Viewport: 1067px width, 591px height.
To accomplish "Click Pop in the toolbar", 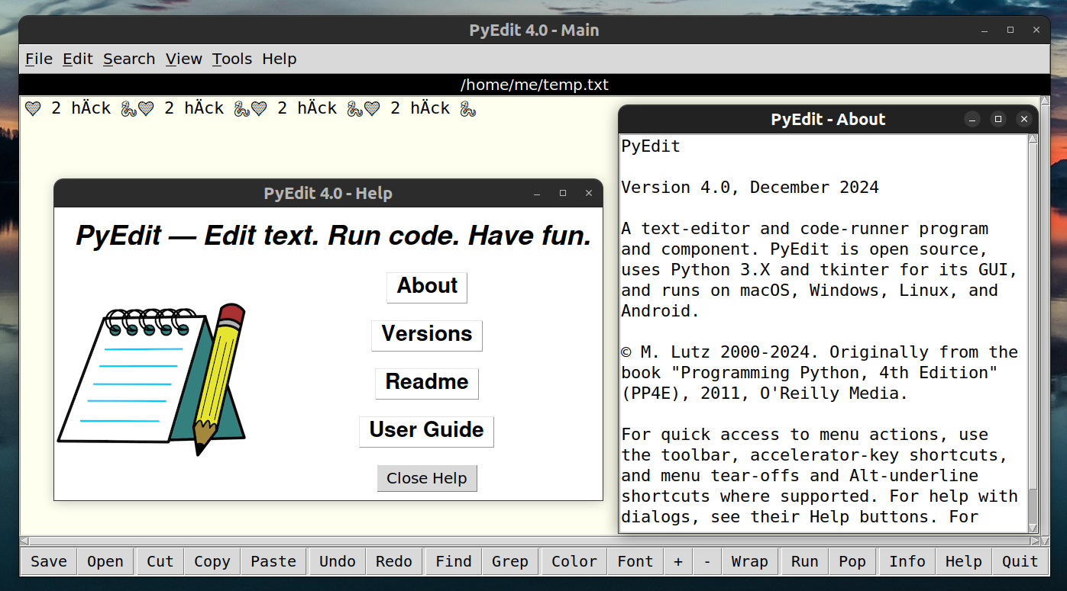I will (x=852, y=561).
